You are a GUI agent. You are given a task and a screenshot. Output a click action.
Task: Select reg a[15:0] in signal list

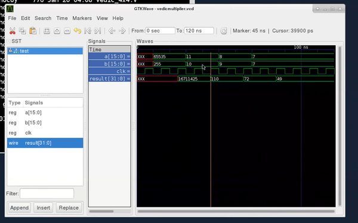45,113
